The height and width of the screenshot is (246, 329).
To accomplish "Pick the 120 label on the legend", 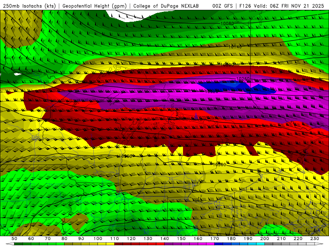I will [x=131, y=239].
